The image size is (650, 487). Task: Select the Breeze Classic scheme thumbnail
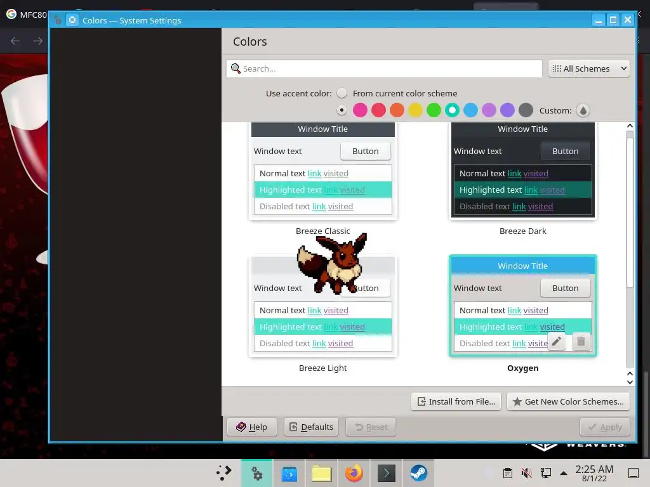323,170
